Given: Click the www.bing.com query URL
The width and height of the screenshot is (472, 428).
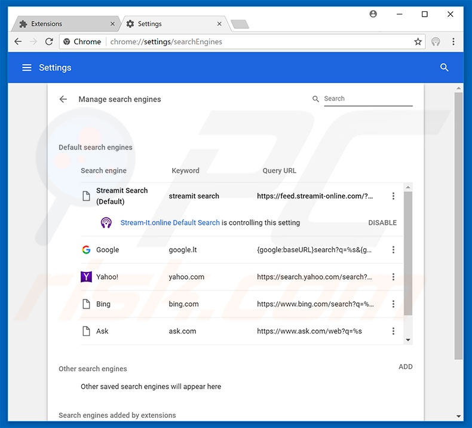Looking at the screenshot, I should [x=315, y=304].
